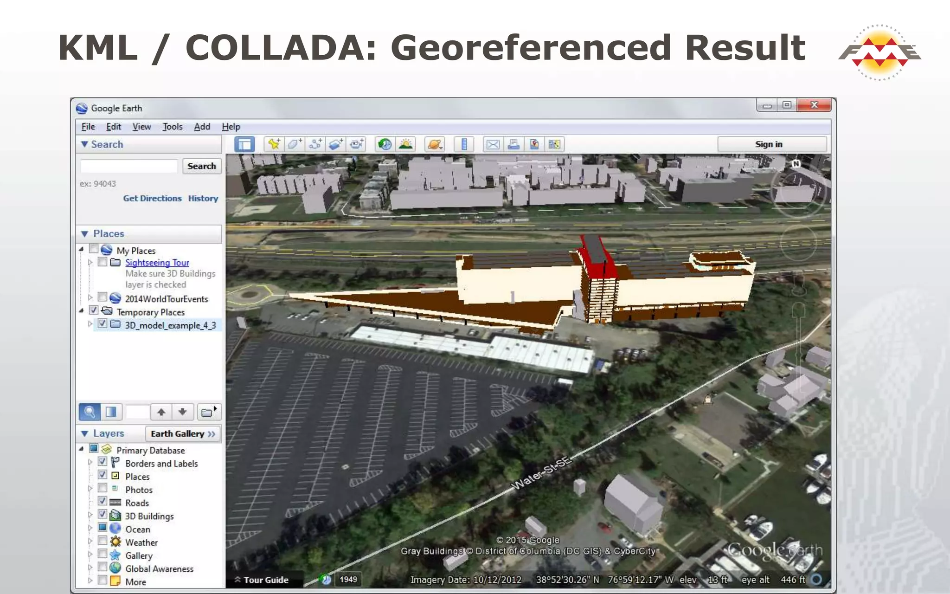Image resolution: width=950 pixels, height=594 pixels.
Task: Add a polygon from the toolbar
Action: pyautogui.click(x=294, y=144)
